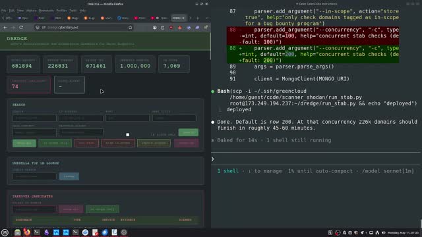Expand the list-all-tabs dropdown arrow

(x=206, y=18)
